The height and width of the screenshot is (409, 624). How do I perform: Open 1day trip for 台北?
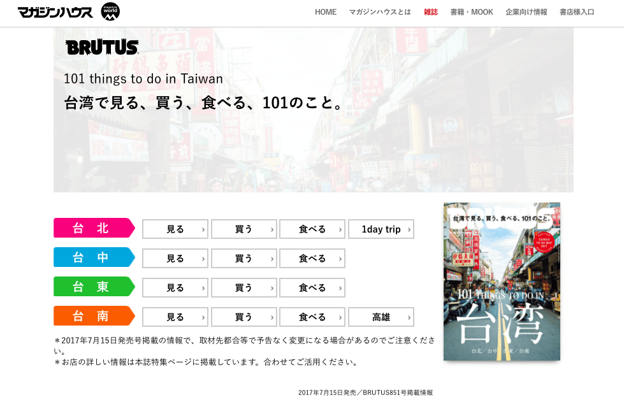(x=381, y=229)
